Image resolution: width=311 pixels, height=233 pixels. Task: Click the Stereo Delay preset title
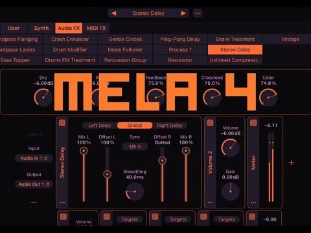(x=148, y=14)
